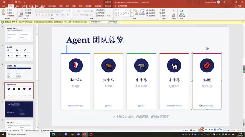Screen dimensions: 245x137
Task: Click the 大牛马 brown ox icon
Action: point(108,65)
